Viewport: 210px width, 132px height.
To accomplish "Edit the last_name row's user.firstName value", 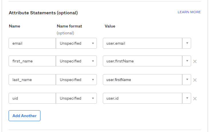I will [x=142, y=80].
